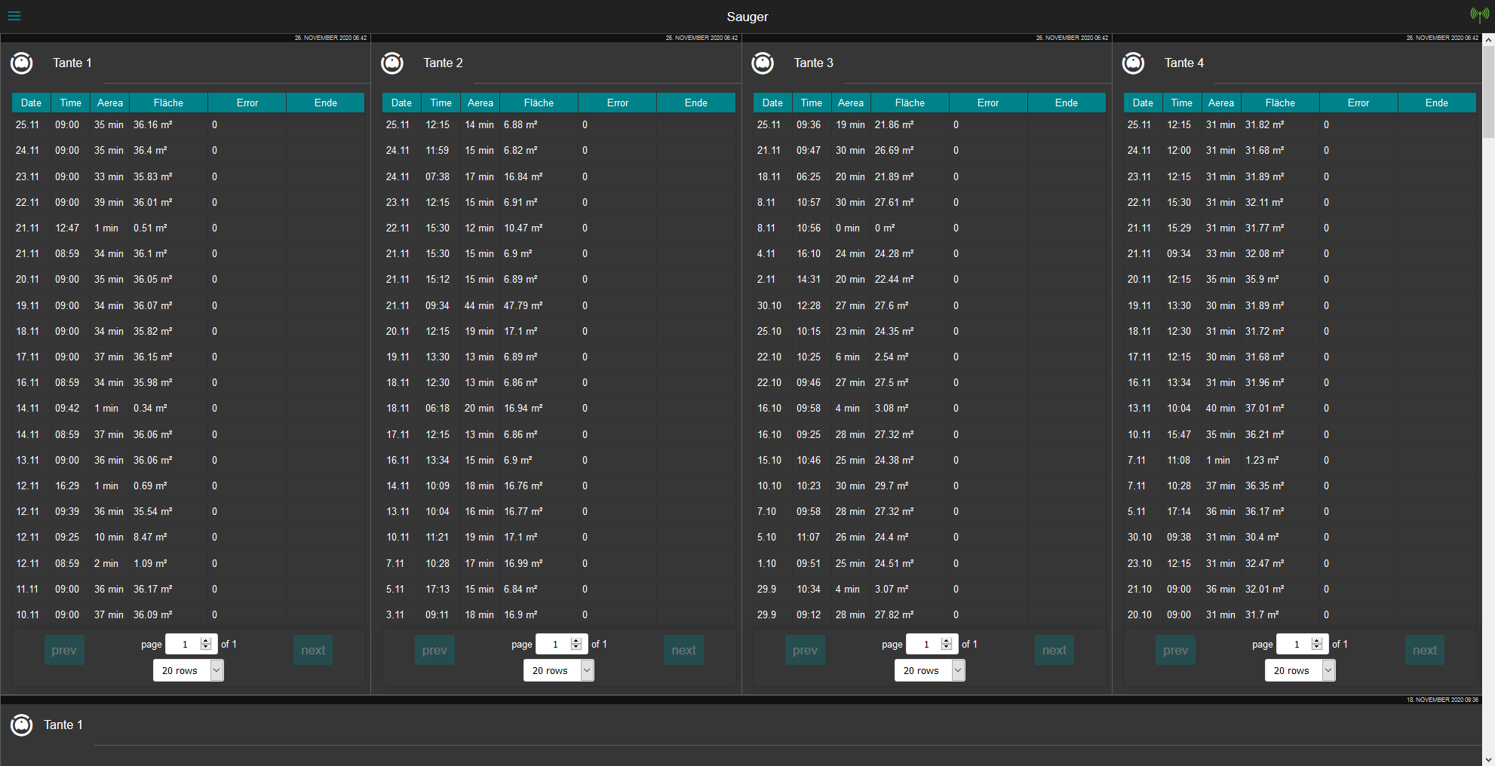1495x766 pixels.
Task: Open the hamburger menu
Action: (x=14, y=16)
